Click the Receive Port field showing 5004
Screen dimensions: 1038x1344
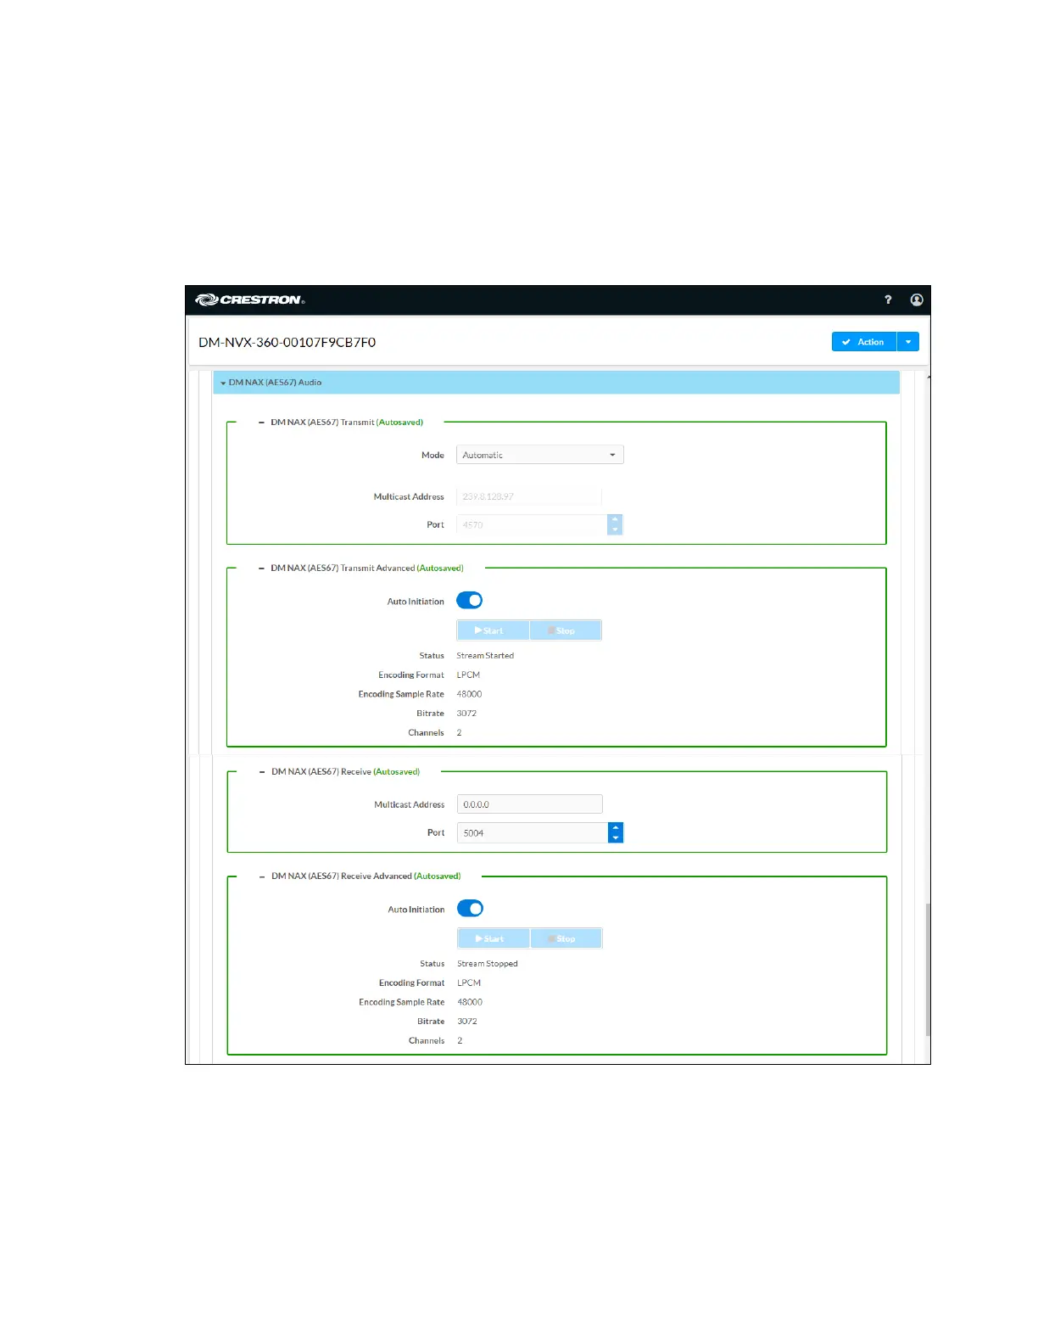point(533,832)
